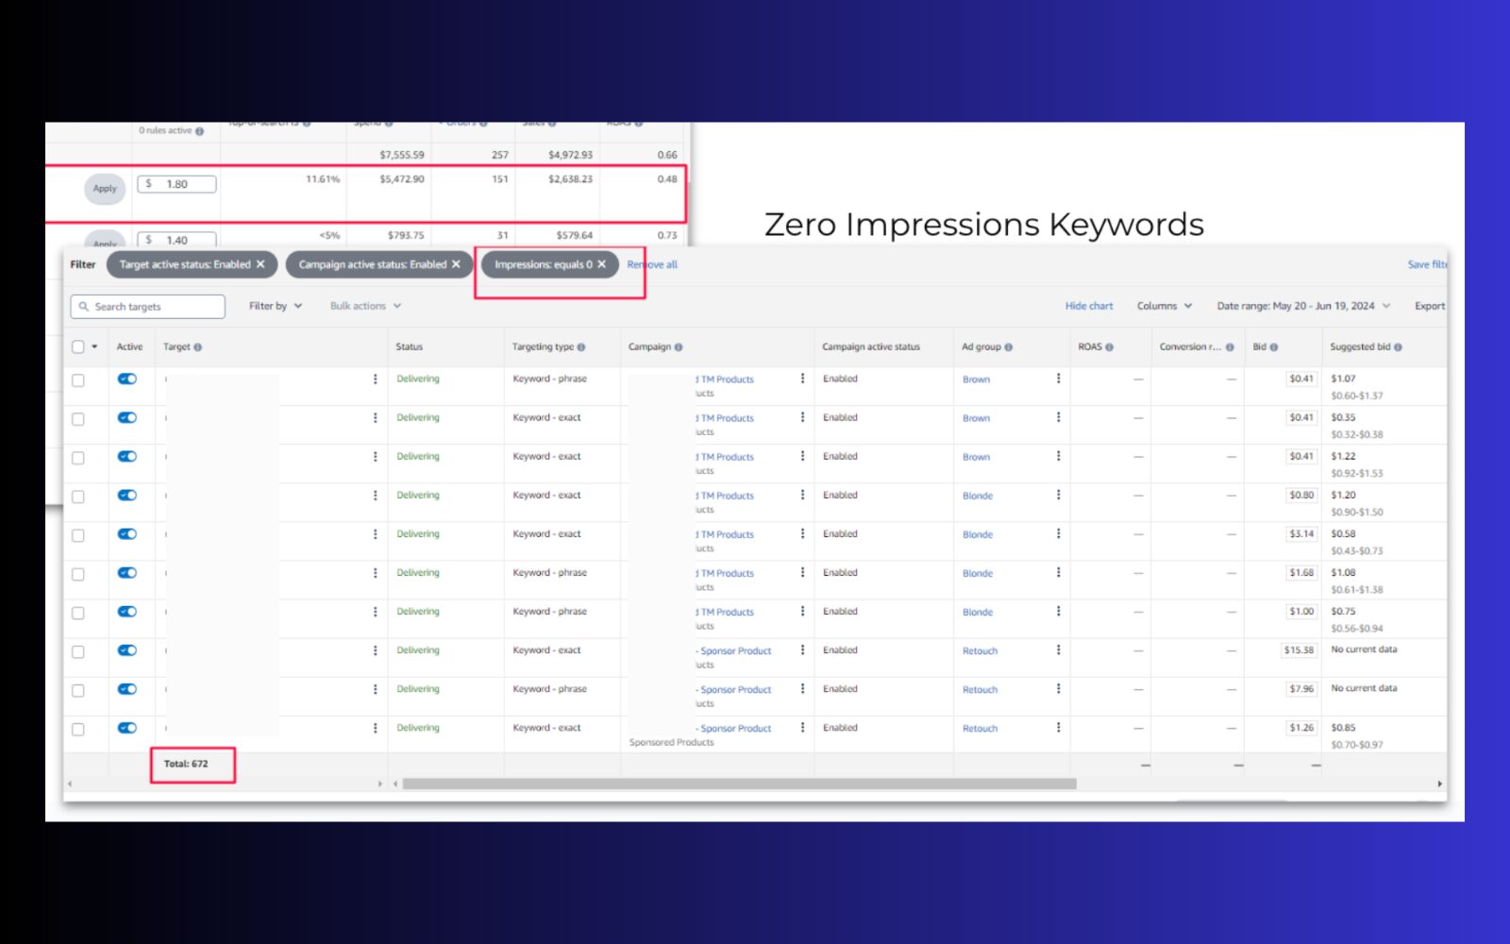Open target options menu in $15.38 bid row
1510x944 pixels.
[375, 649]
